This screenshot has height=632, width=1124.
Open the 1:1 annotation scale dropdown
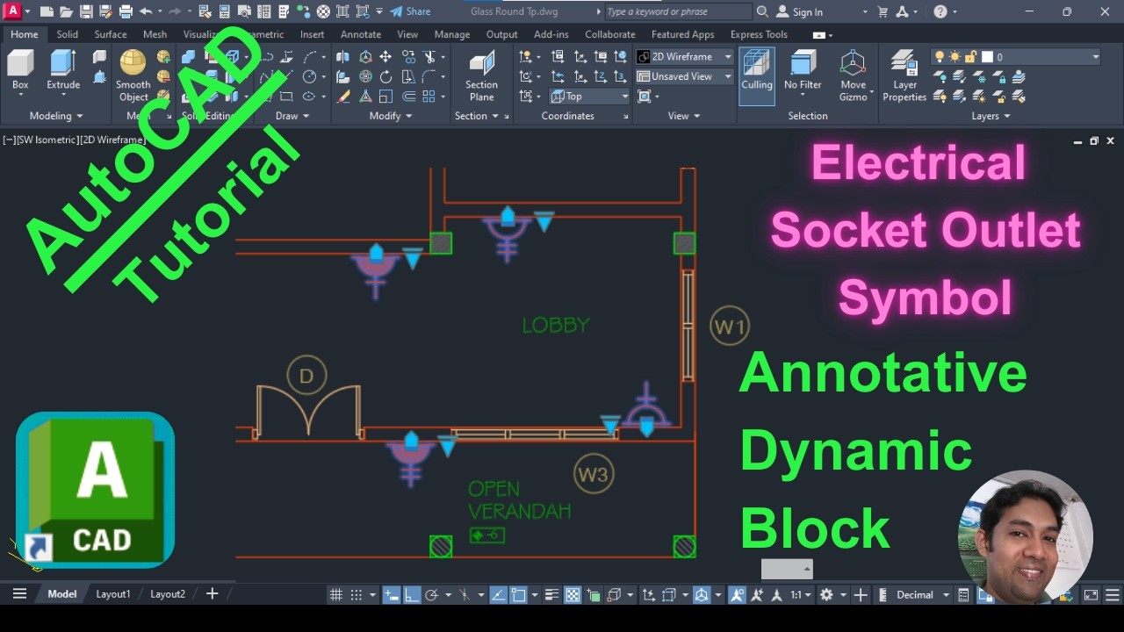tap(801, 594)
